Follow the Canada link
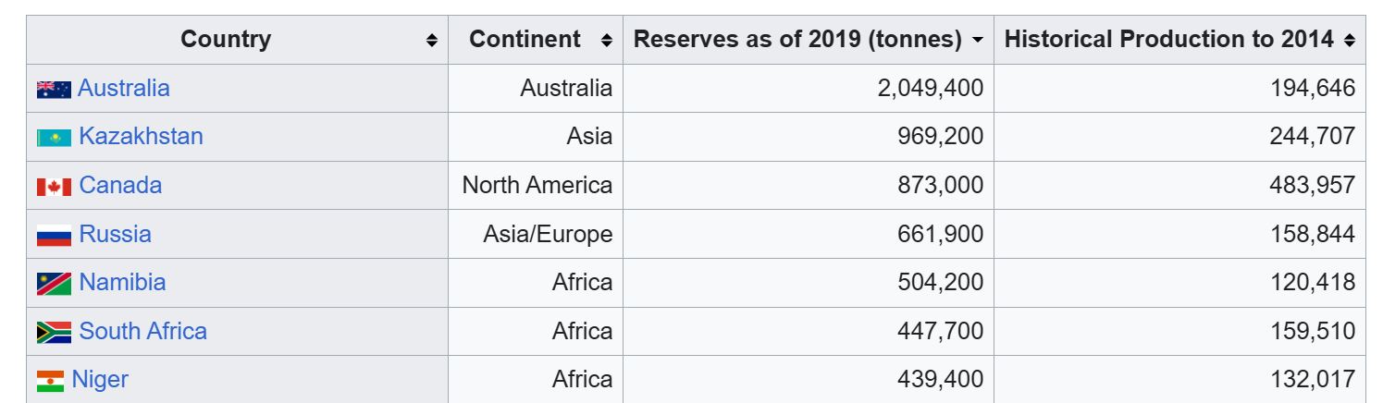The height and width of the screenshot is (403, 1383). (120, 186)
